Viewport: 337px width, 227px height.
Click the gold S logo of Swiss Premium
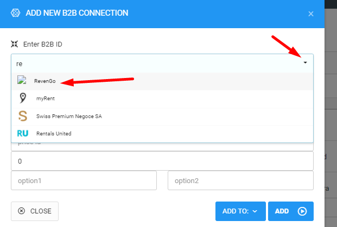23,116
